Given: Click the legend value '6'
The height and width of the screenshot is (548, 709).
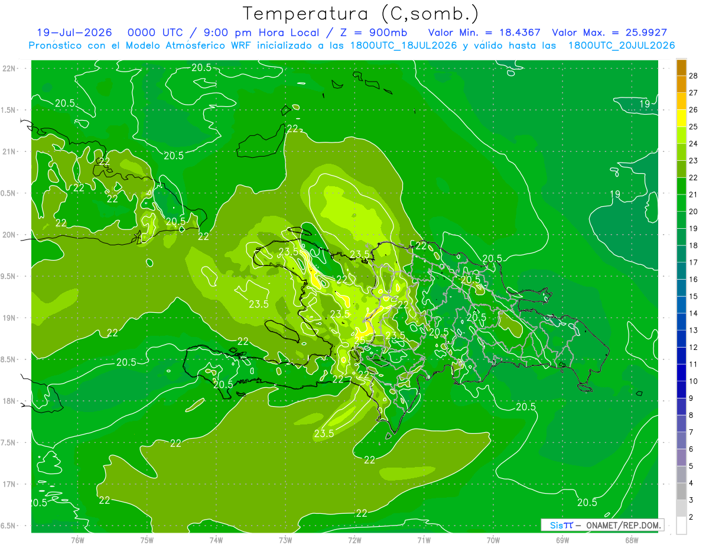Looking at the screenshot, I should tap(691, 449).
